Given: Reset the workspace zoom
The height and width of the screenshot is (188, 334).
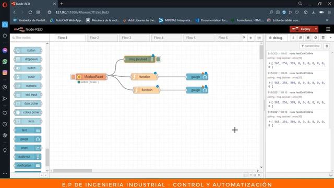Looking at the screenshot, I should pyautogui.click(x=255, y=175).
